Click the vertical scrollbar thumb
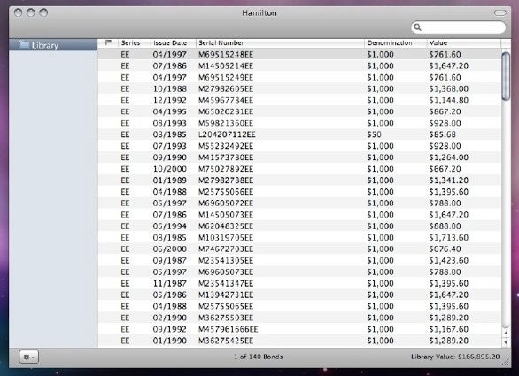This screenshot has width=519, height=376. point(506,76)
